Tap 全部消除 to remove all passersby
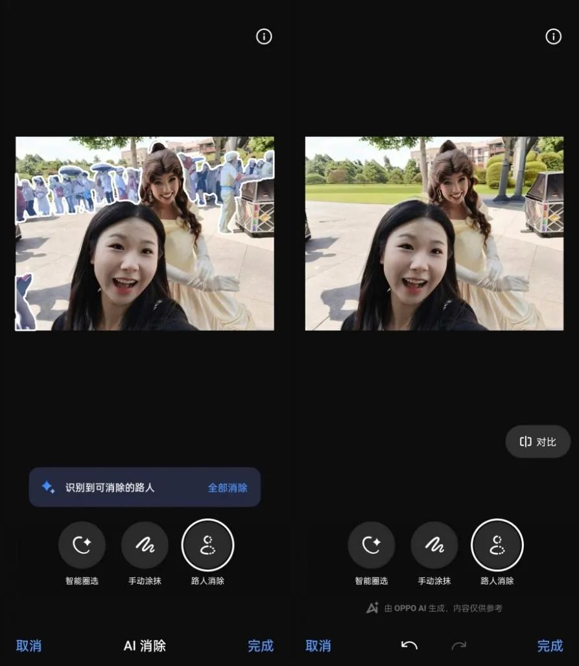This screenshot has height=666, width=579. (228, 488)
